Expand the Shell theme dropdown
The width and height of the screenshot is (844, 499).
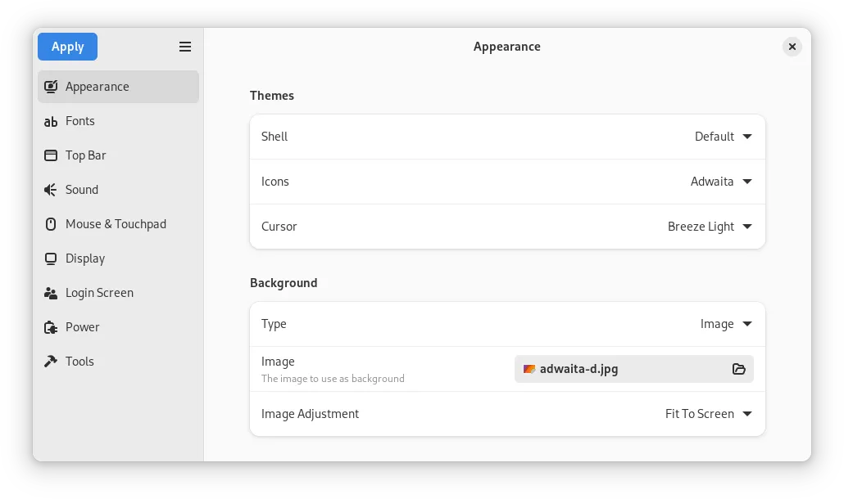(723, 137)
